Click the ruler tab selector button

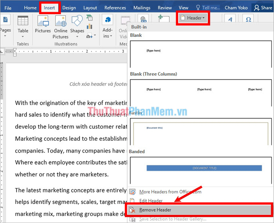tap(2, 51)
